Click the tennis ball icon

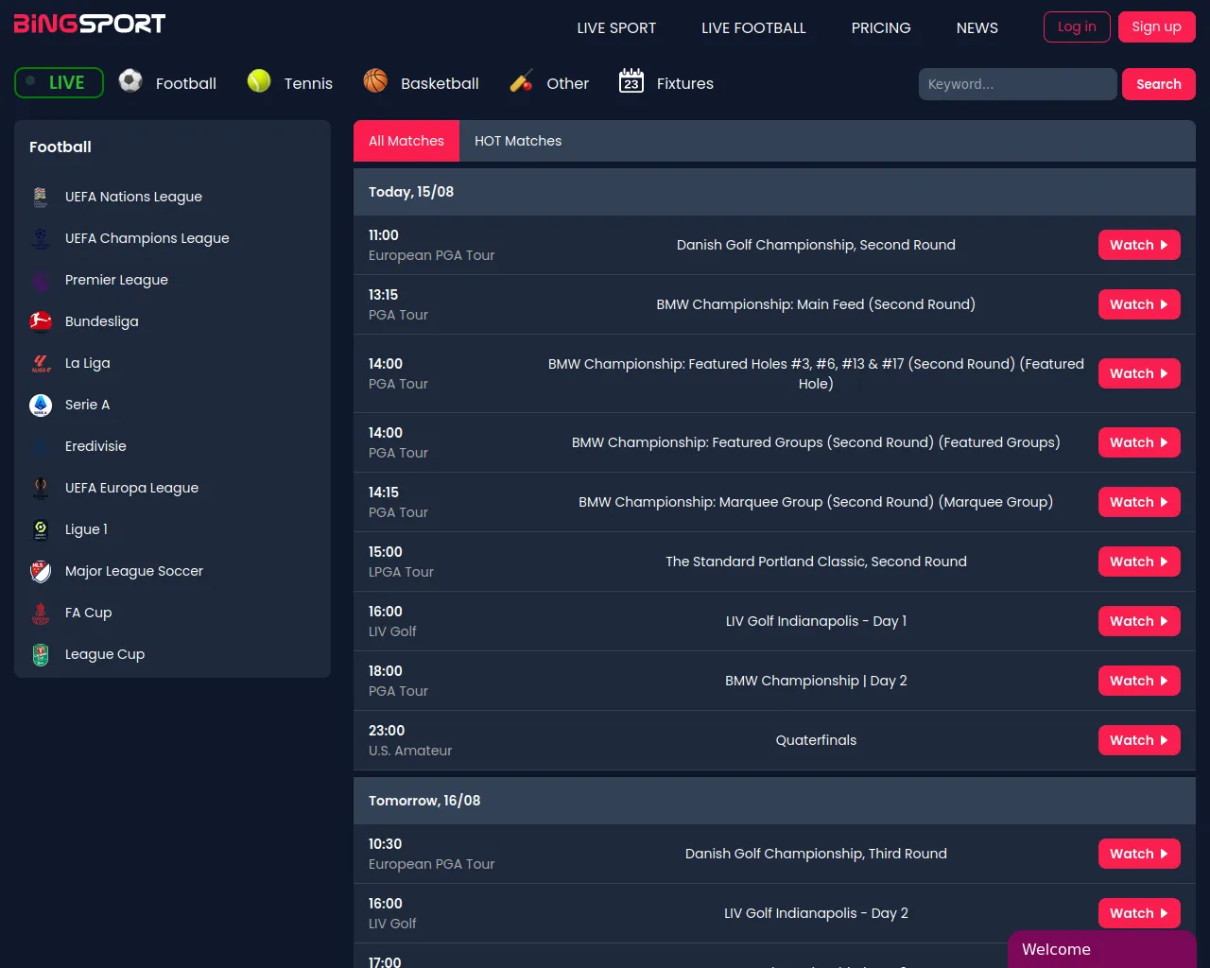pyautogui.click(x=259, y=81)
